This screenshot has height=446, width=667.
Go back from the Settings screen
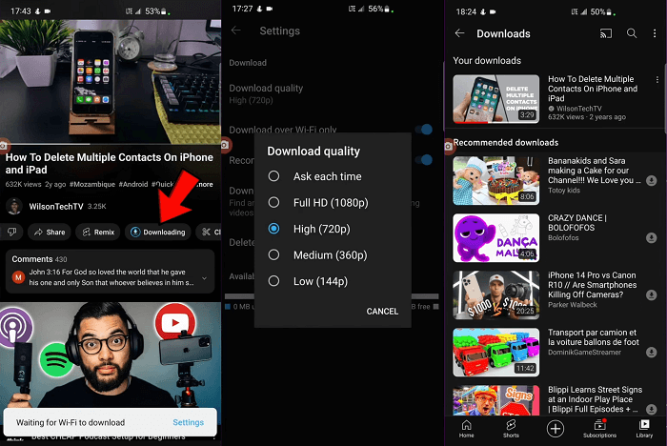pos(236,30)
